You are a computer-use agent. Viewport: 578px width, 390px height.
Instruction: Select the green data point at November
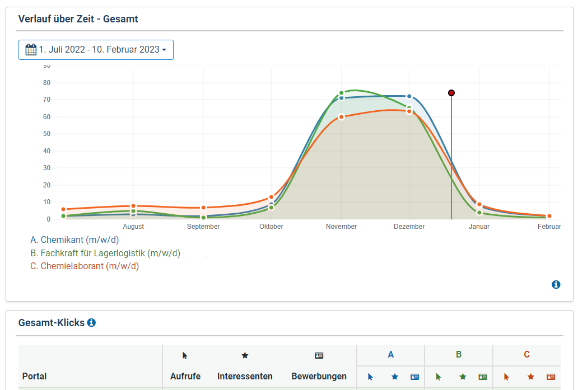point(341,93)
